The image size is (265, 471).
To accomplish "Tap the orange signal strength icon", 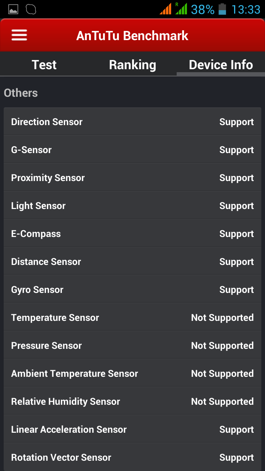I will coord(166,9).
